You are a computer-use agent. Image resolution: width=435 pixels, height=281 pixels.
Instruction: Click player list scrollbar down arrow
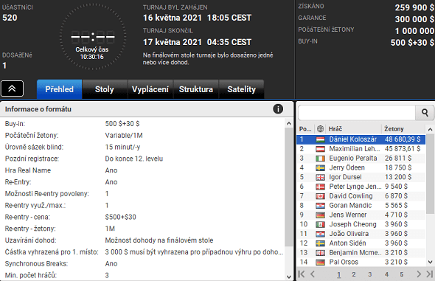point(430,262)
